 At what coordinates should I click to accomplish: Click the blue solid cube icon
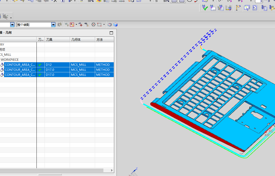[x=115, y=25]
